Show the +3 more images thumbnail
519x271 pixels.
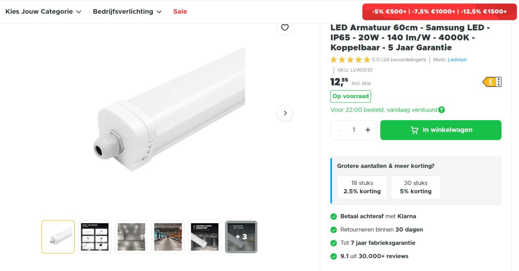pyautogui.click(x=241, y=237)
